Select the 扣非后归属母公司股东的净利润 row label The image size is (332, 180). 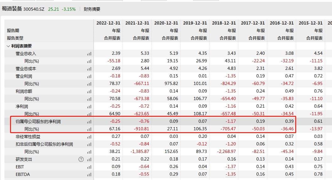(x=44, y=144)
